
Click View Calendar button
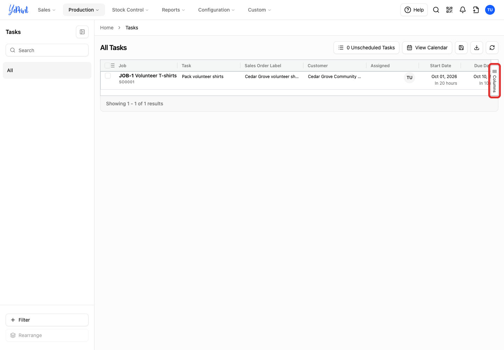click(427, 48)
